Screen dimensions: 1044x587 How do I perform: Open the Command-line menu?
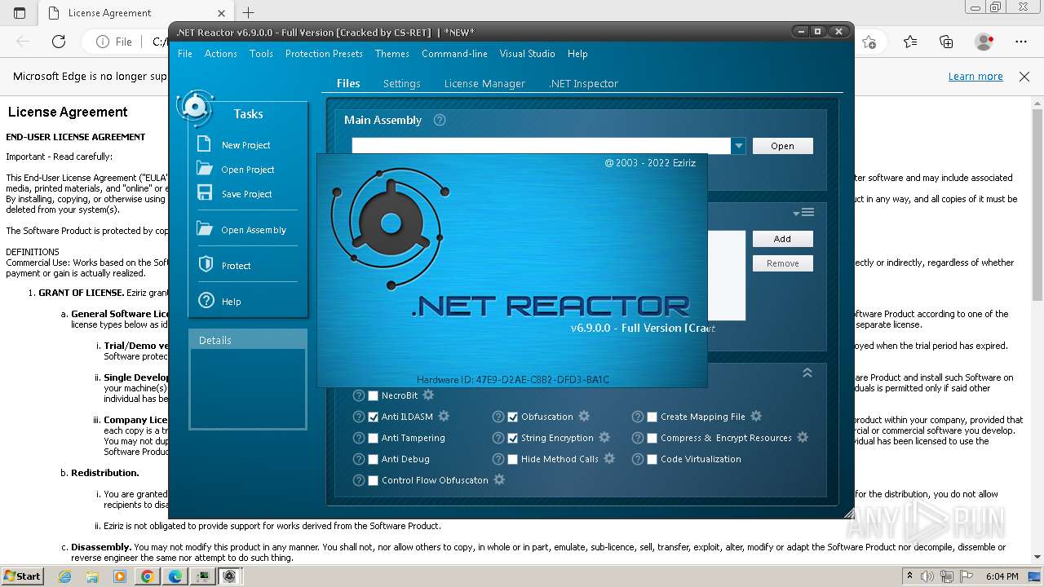pyautogui.click(x=454, y=54)
